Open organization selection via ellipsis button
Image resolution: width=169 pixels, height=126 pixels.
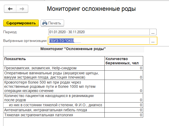[x=153, y=41]
